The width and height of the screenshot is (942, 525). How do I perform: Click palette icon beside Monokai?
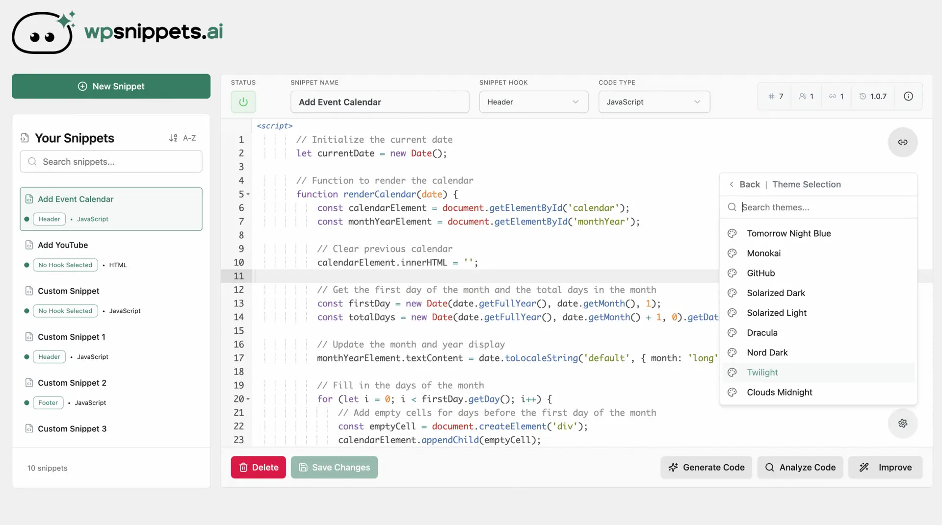pyautogui.click(x=732, y=253)
